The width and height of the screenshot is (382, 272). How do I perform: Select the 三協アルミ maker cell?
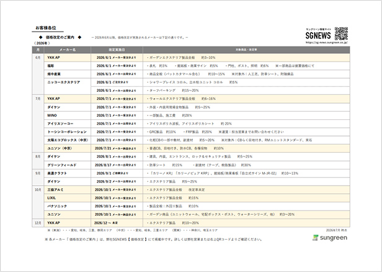point(68,190)
